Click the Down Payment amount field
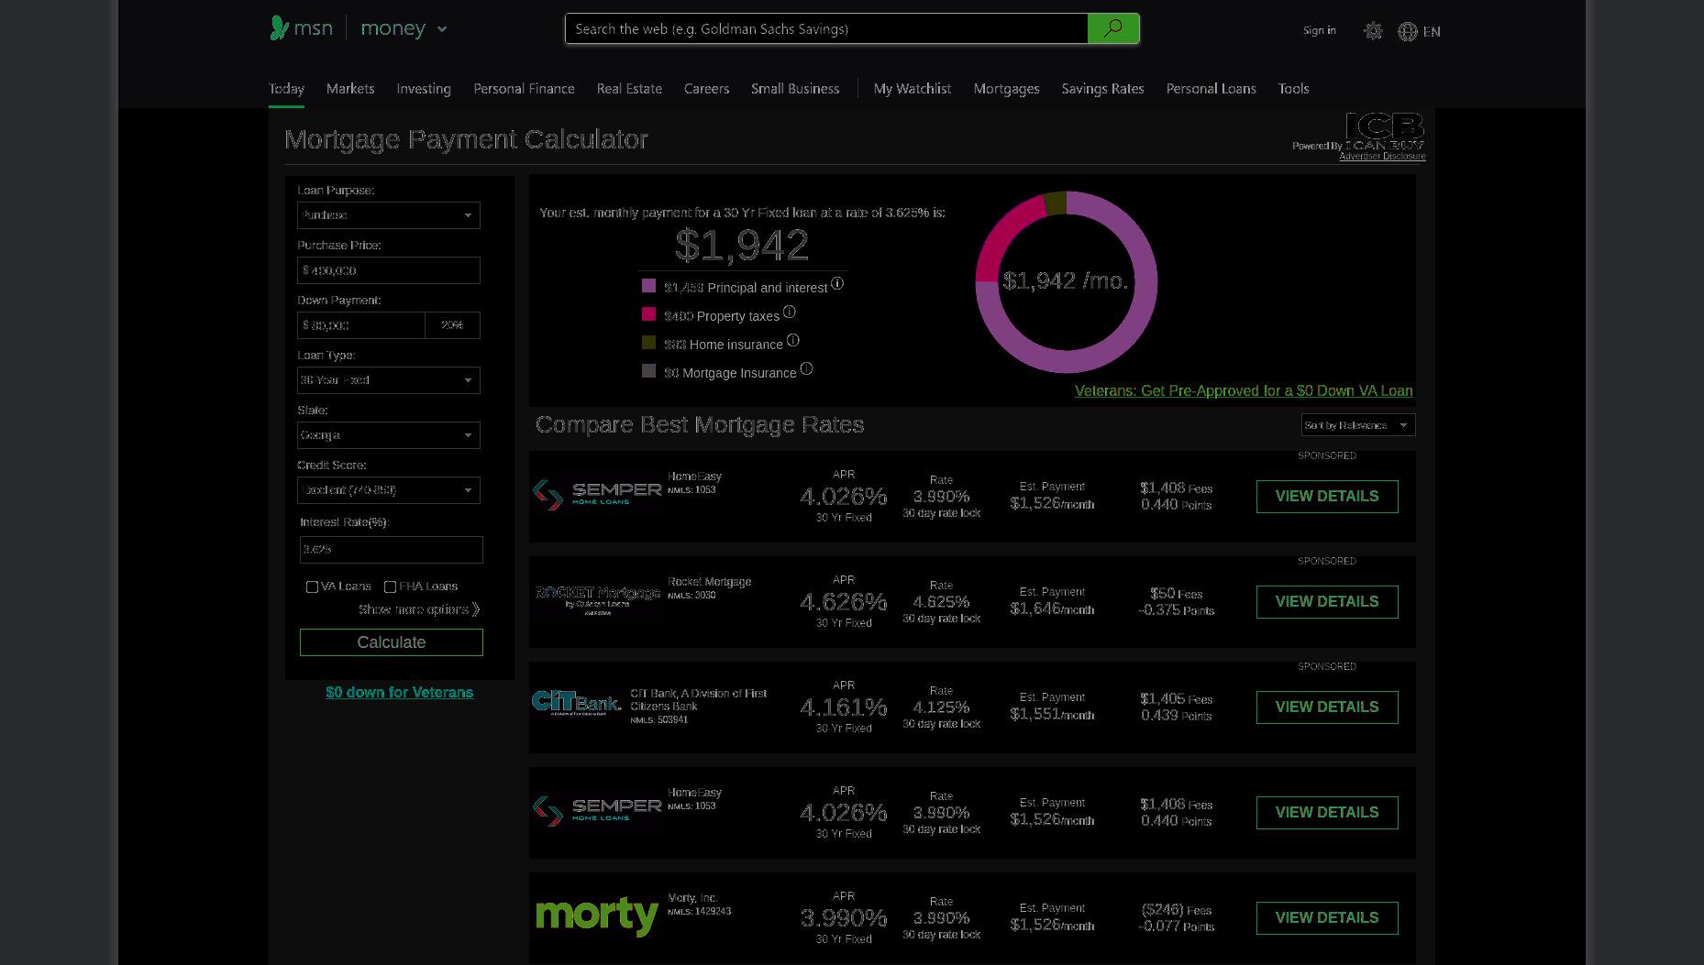1704x965 pixels. click(x=361, y=325)
